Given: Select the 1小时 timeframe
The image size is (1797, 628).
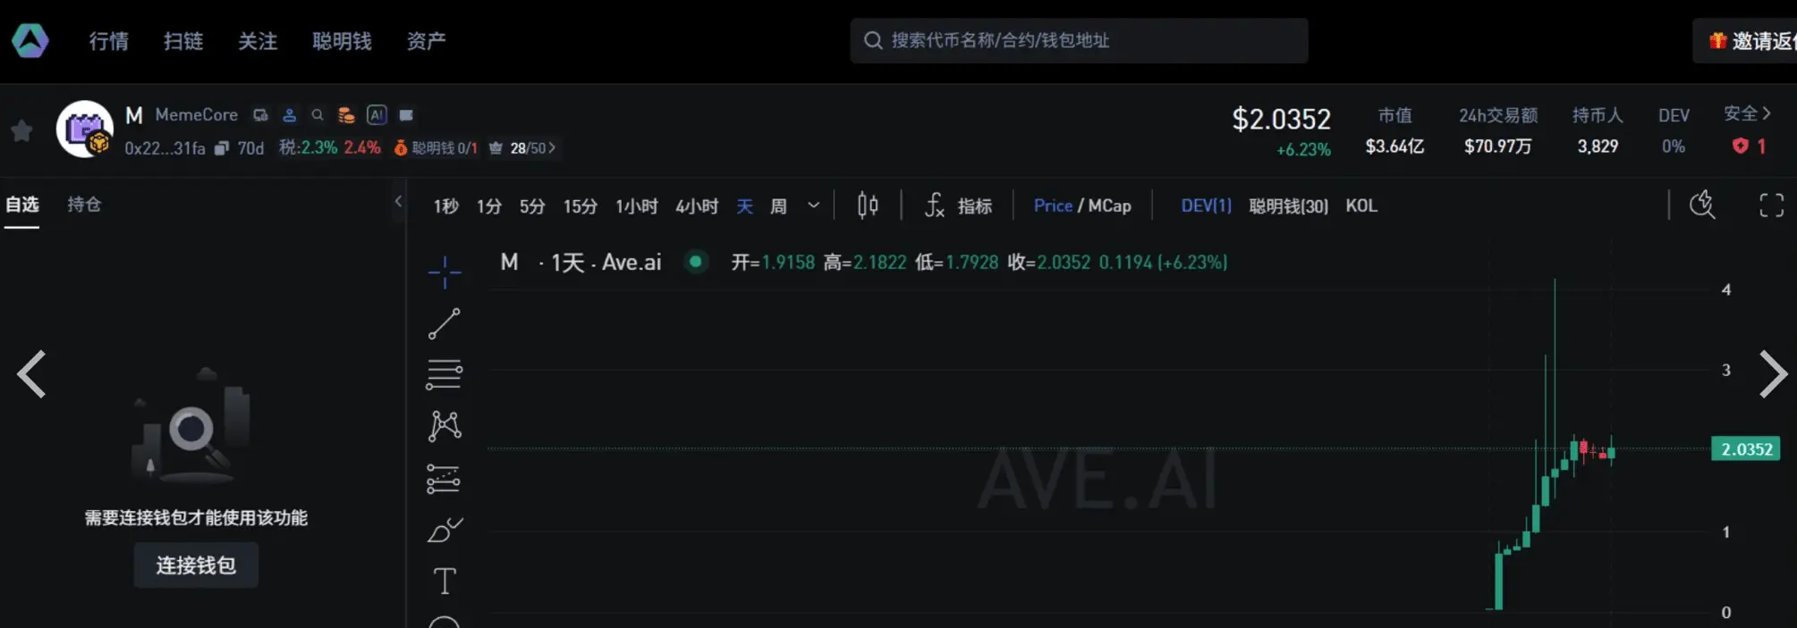Looking at the screenshot, I should [x=636, y=206].
